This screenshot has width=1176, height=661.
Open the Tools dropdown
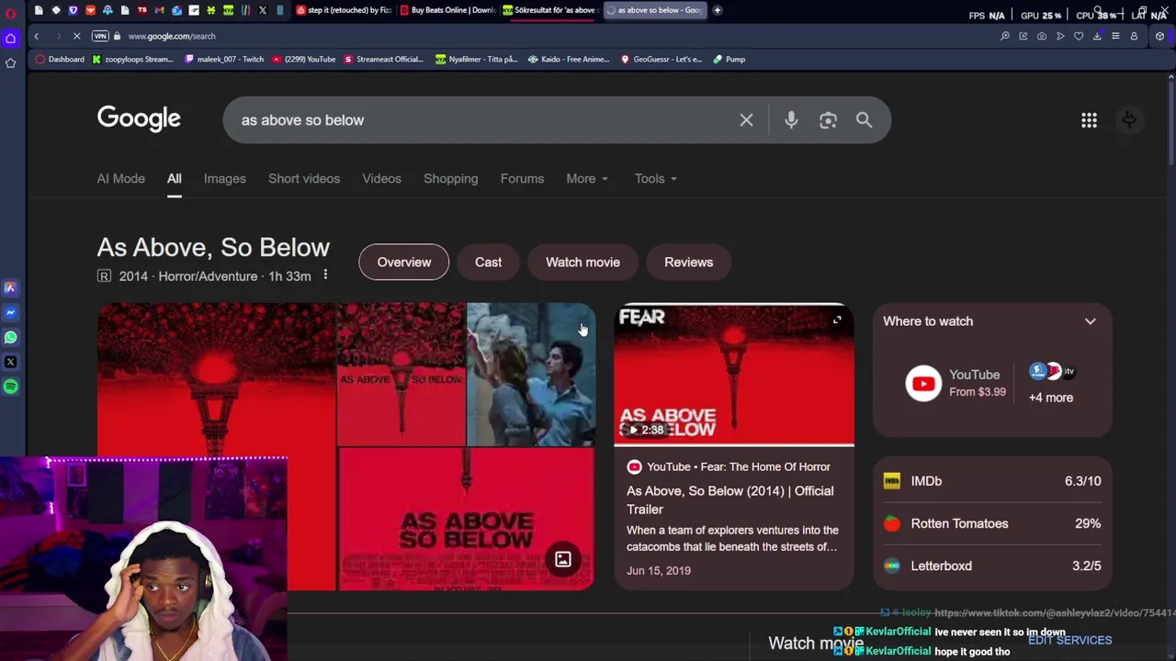655,179
